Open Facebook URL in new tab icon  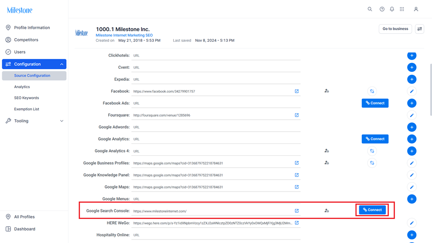pyautogui.click(x=297, y=91)
